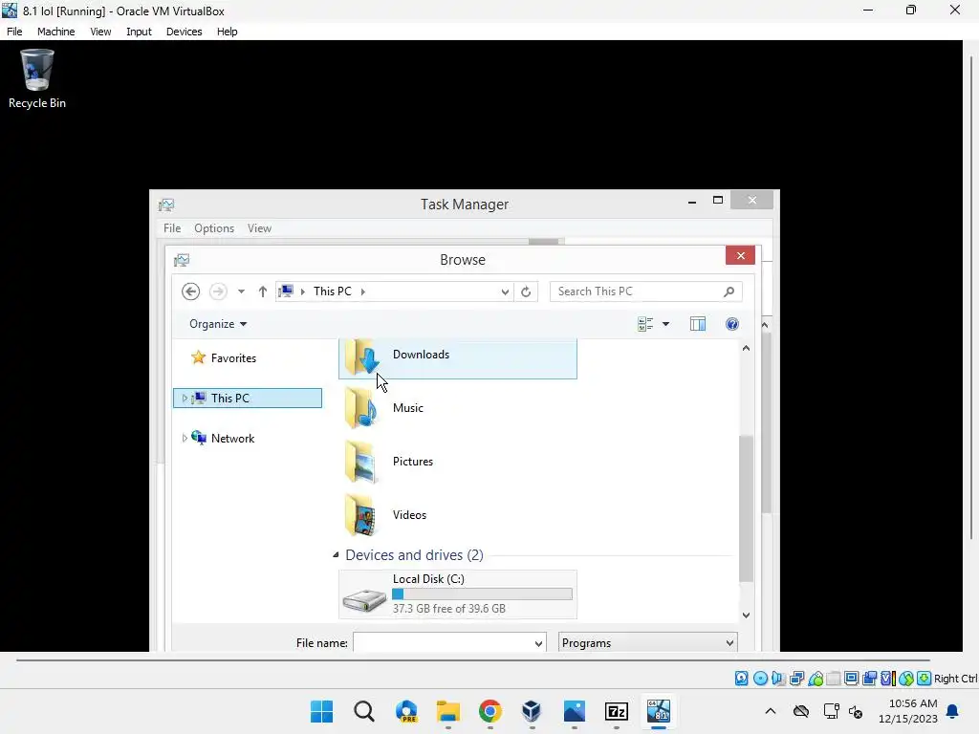Click VirtualBox display indicator
This screenshot has width=979, height=734.
pyautogui.click(x=852, y=679)
